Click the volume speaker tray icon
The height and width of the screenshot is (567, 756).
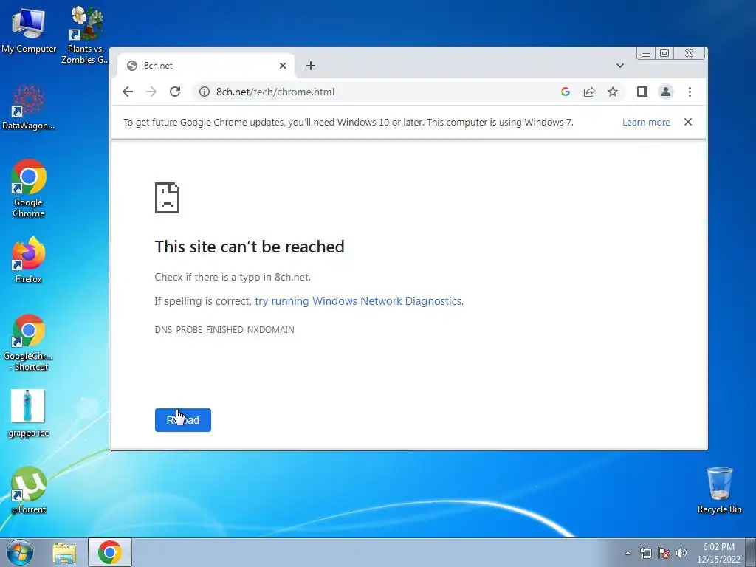[681, 553]
